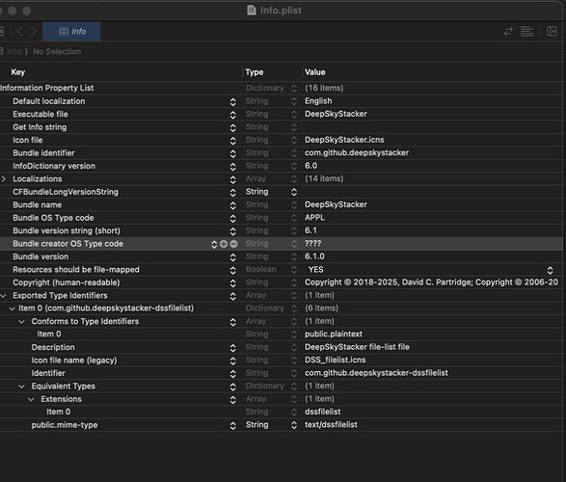Click the minus icon on Bundle creator row

pos(234,244)
